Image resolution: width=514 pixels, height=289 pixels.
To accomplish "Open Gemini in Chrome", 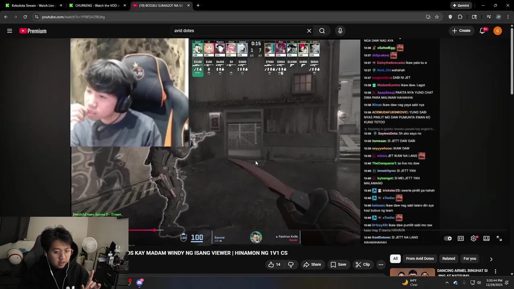I will 461,6.
